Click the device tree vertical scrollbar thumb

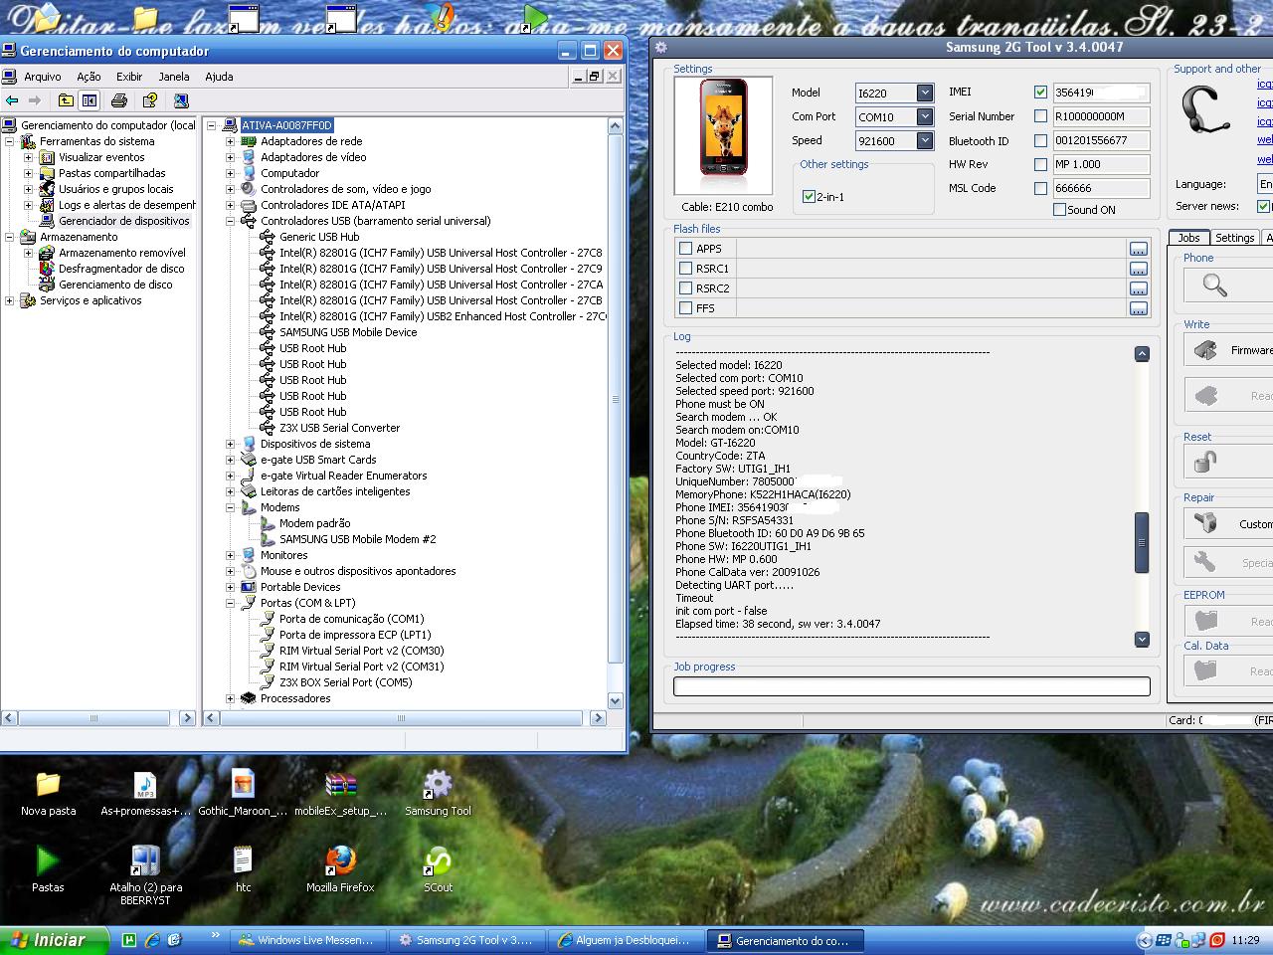pos(616,400)
